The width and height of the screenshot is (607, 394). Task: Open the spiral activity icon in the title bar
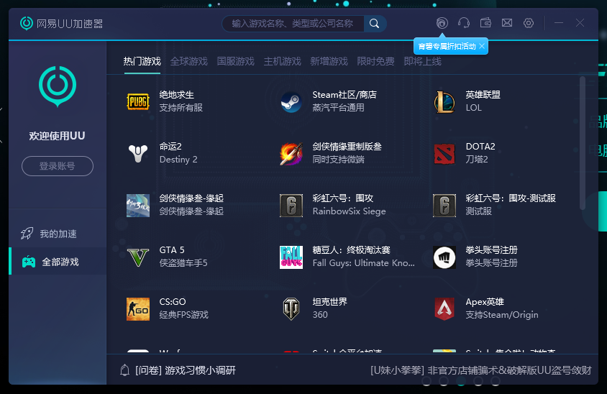pos(442,23)
